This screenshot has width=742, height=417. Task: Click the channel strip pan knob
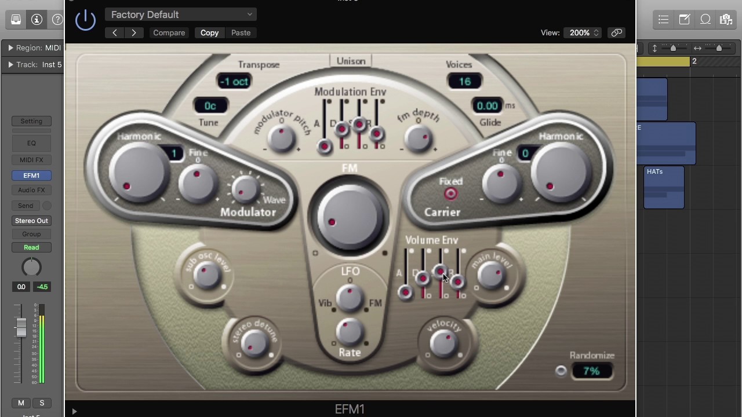point(31,267)
